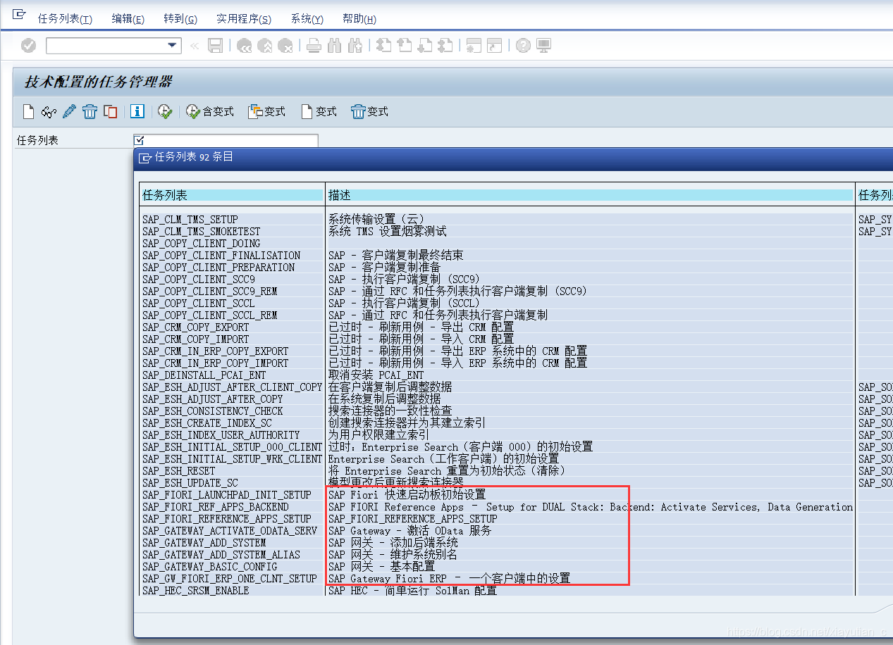Click the green Enter checkmark icon
The image size is (893, 645).
28,46
